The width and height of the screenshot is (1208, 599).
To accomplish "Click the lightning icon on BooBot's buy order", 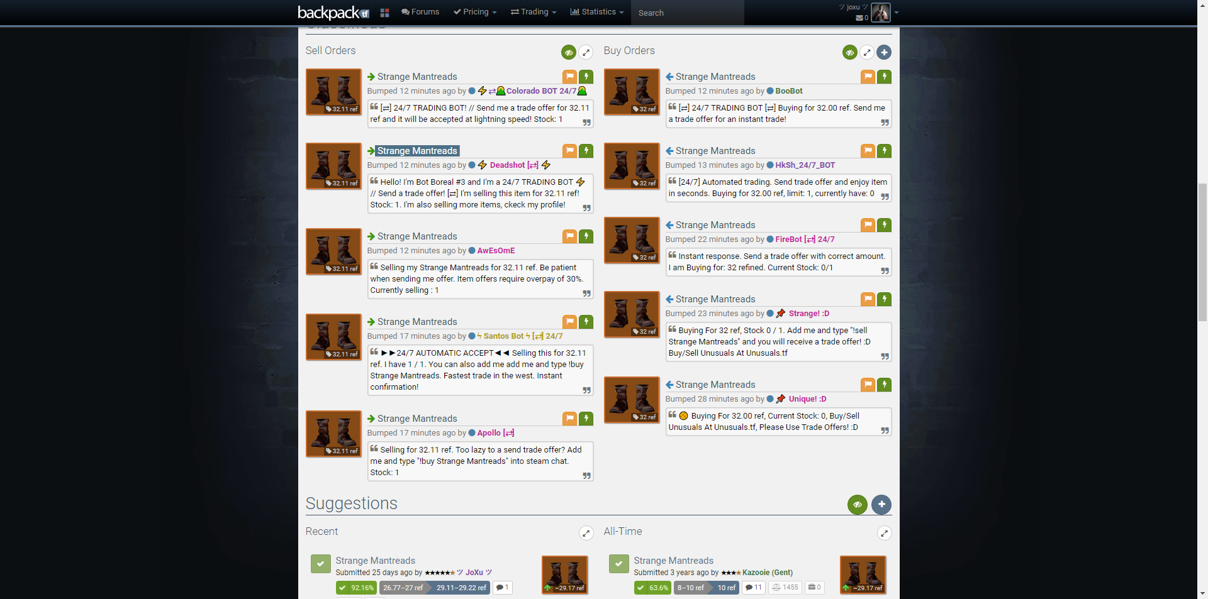I will [884, 77].
